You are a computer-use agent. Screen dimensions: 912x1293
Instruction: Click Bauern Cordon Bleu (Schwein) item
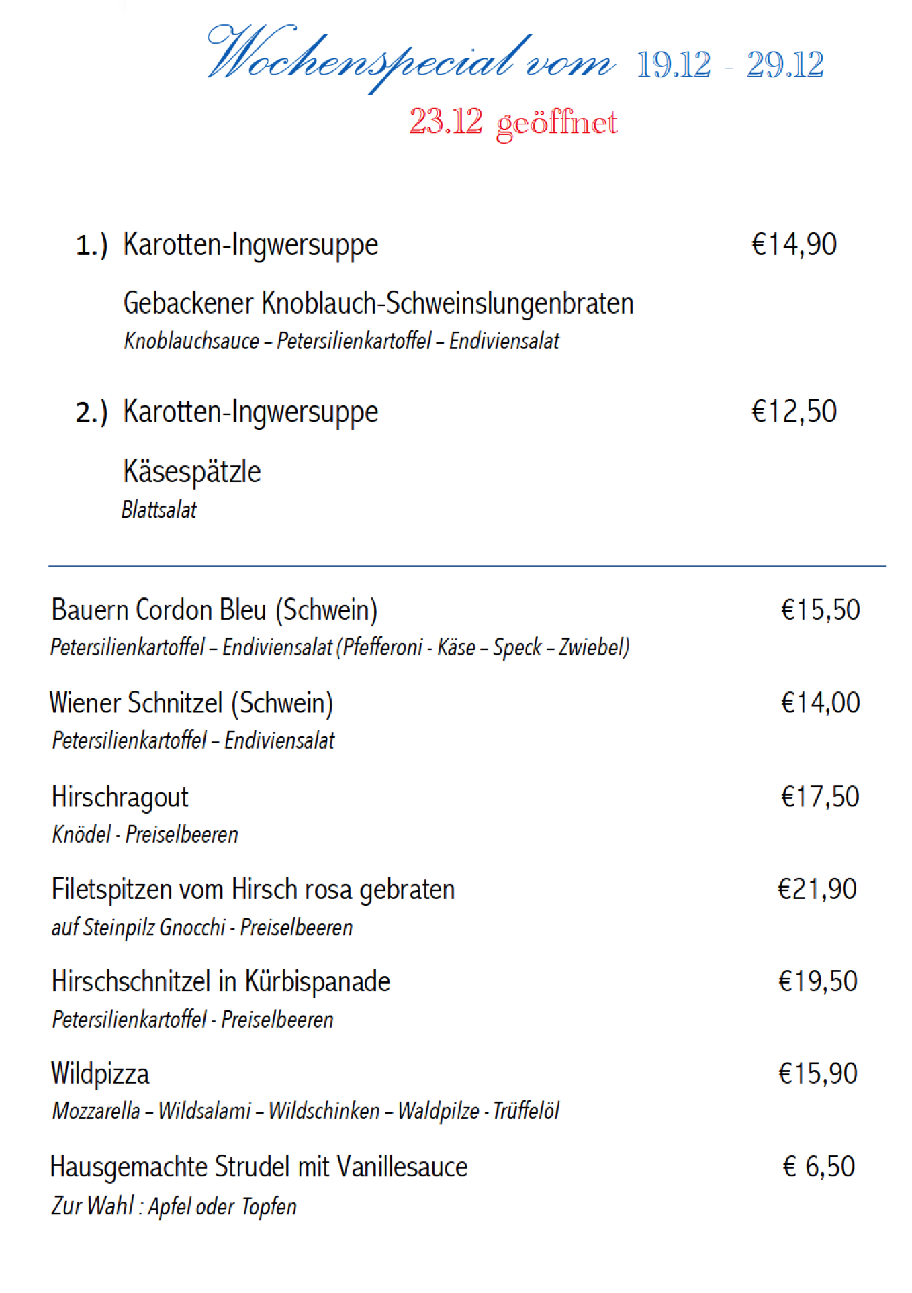(214, 610)
